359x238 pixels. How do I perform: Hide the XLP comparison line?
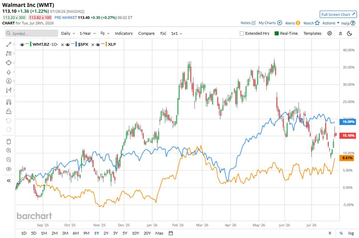click(98, 45)
